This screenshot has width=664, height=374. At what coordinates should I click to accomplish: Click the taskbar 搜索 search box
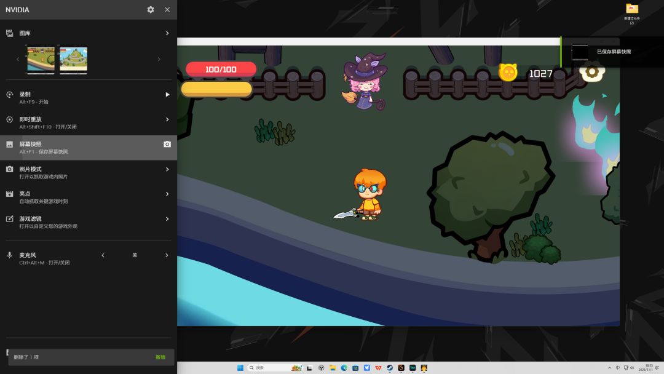click(274, 368)
